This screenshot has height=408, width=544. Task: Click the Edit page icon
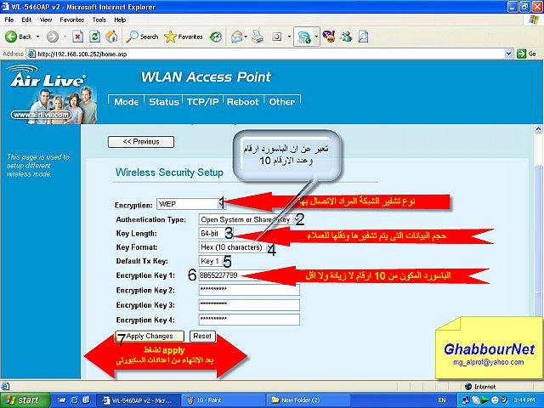(x=277, y=37)
